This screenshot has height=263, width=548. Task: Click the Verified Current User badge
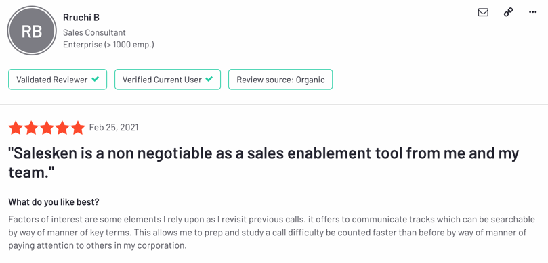(x=167, y=80)
